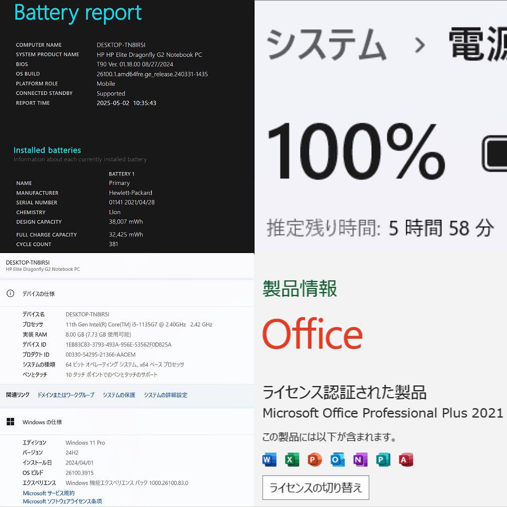Click the 電源 breadcrumb heading

(478, 44)
